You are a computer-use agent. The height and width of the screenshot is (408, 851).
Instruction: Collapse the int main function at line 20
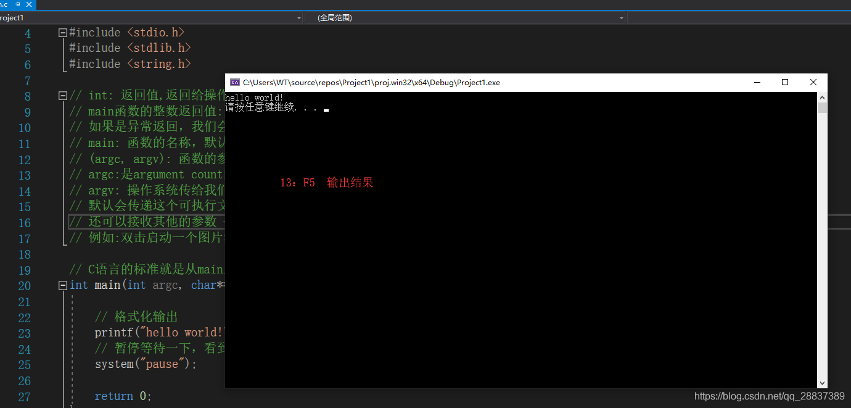point(62,286)
